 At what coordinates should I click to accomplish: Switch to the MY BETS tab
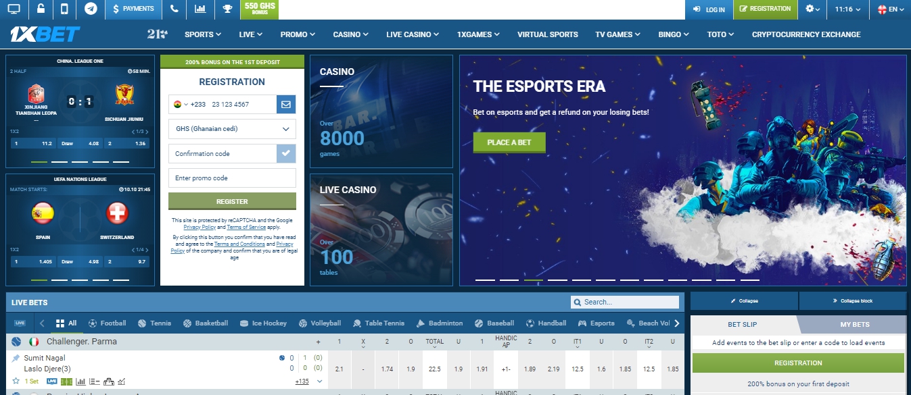[x=855, y=325]
